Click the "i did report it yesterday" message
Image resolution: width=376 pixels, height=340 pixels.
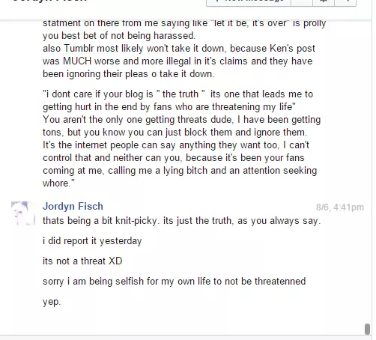click(x=92, y=241)
